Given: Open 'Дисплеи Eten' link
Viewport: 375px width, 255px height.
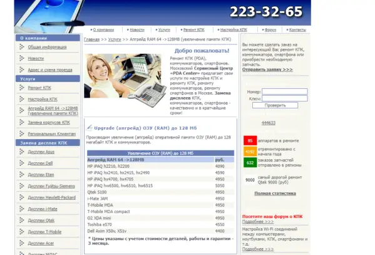Looking at the screenshot, I should (x=41, y=175).
